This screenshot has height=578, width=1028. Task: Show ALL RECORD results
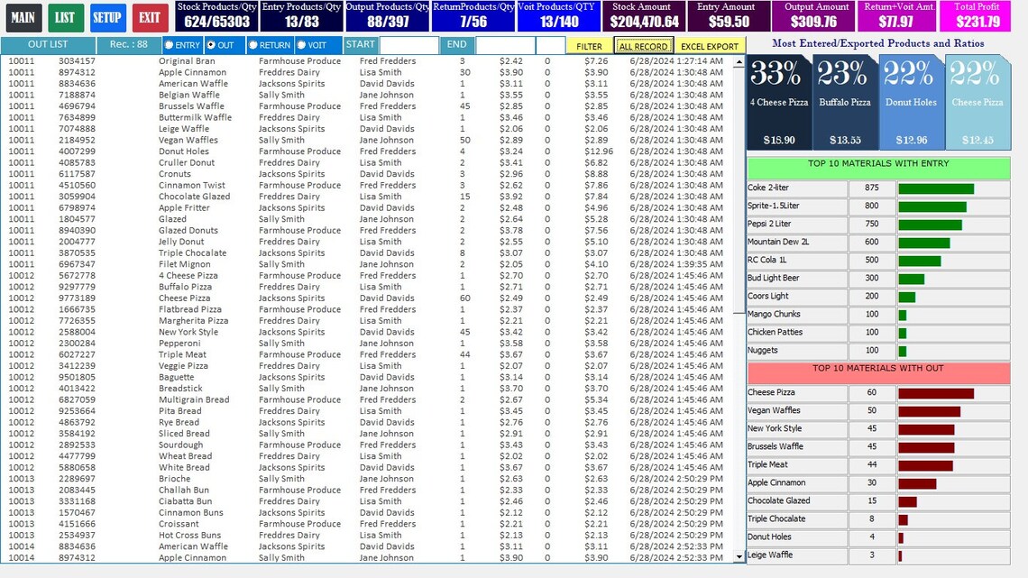642,45
